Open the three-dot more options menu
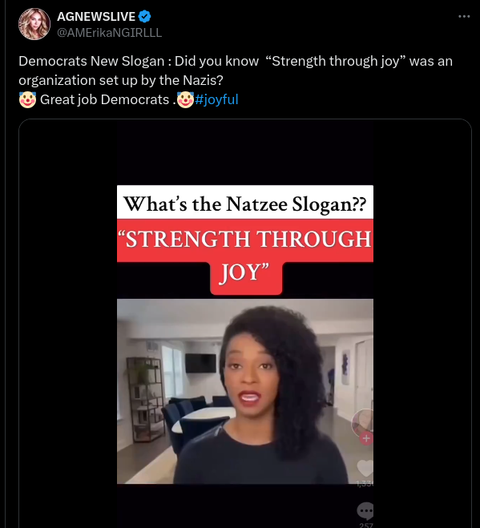The height and width of the screenshot is (528, 480). (464, 16)
